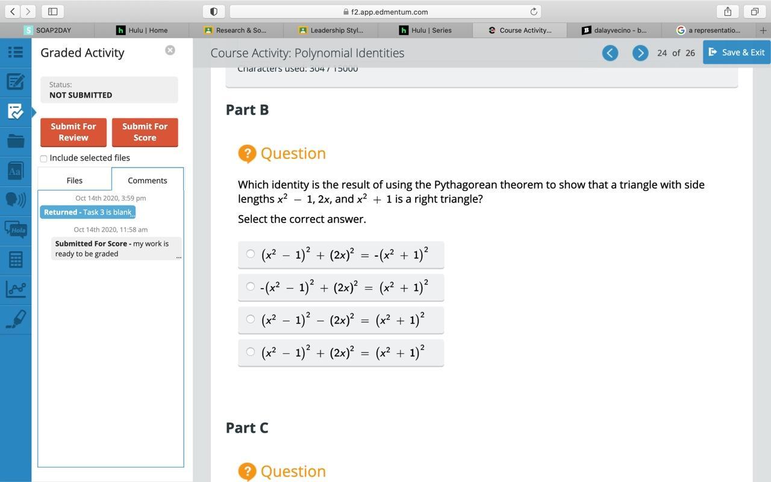Close the Graded Activity panel
This screenshot has width=771, height=482.
(170, 51)
